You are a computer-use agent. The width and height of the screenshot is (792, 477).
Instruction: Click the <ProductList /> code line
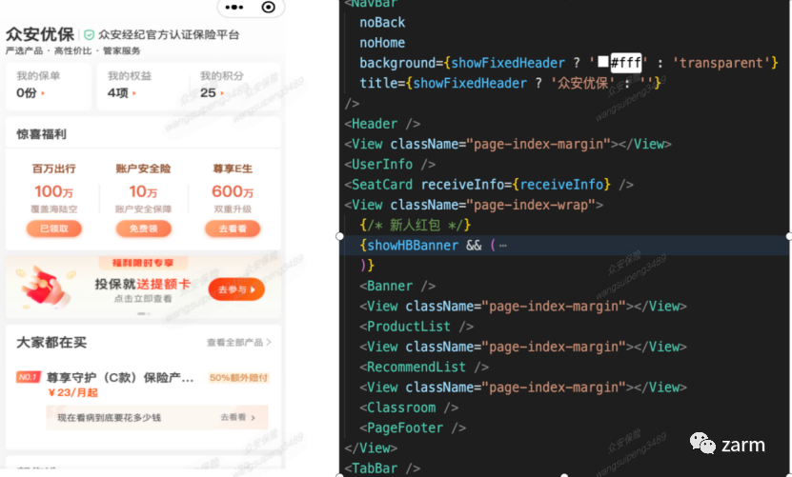point(416,327)
